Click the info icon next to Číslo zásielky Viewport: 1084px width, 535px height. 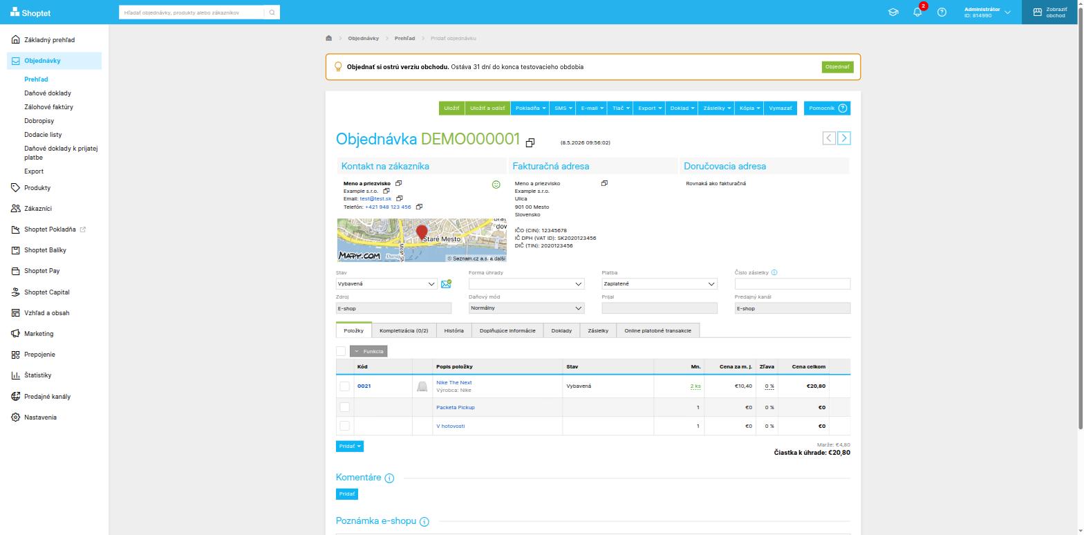pos(774,272)
